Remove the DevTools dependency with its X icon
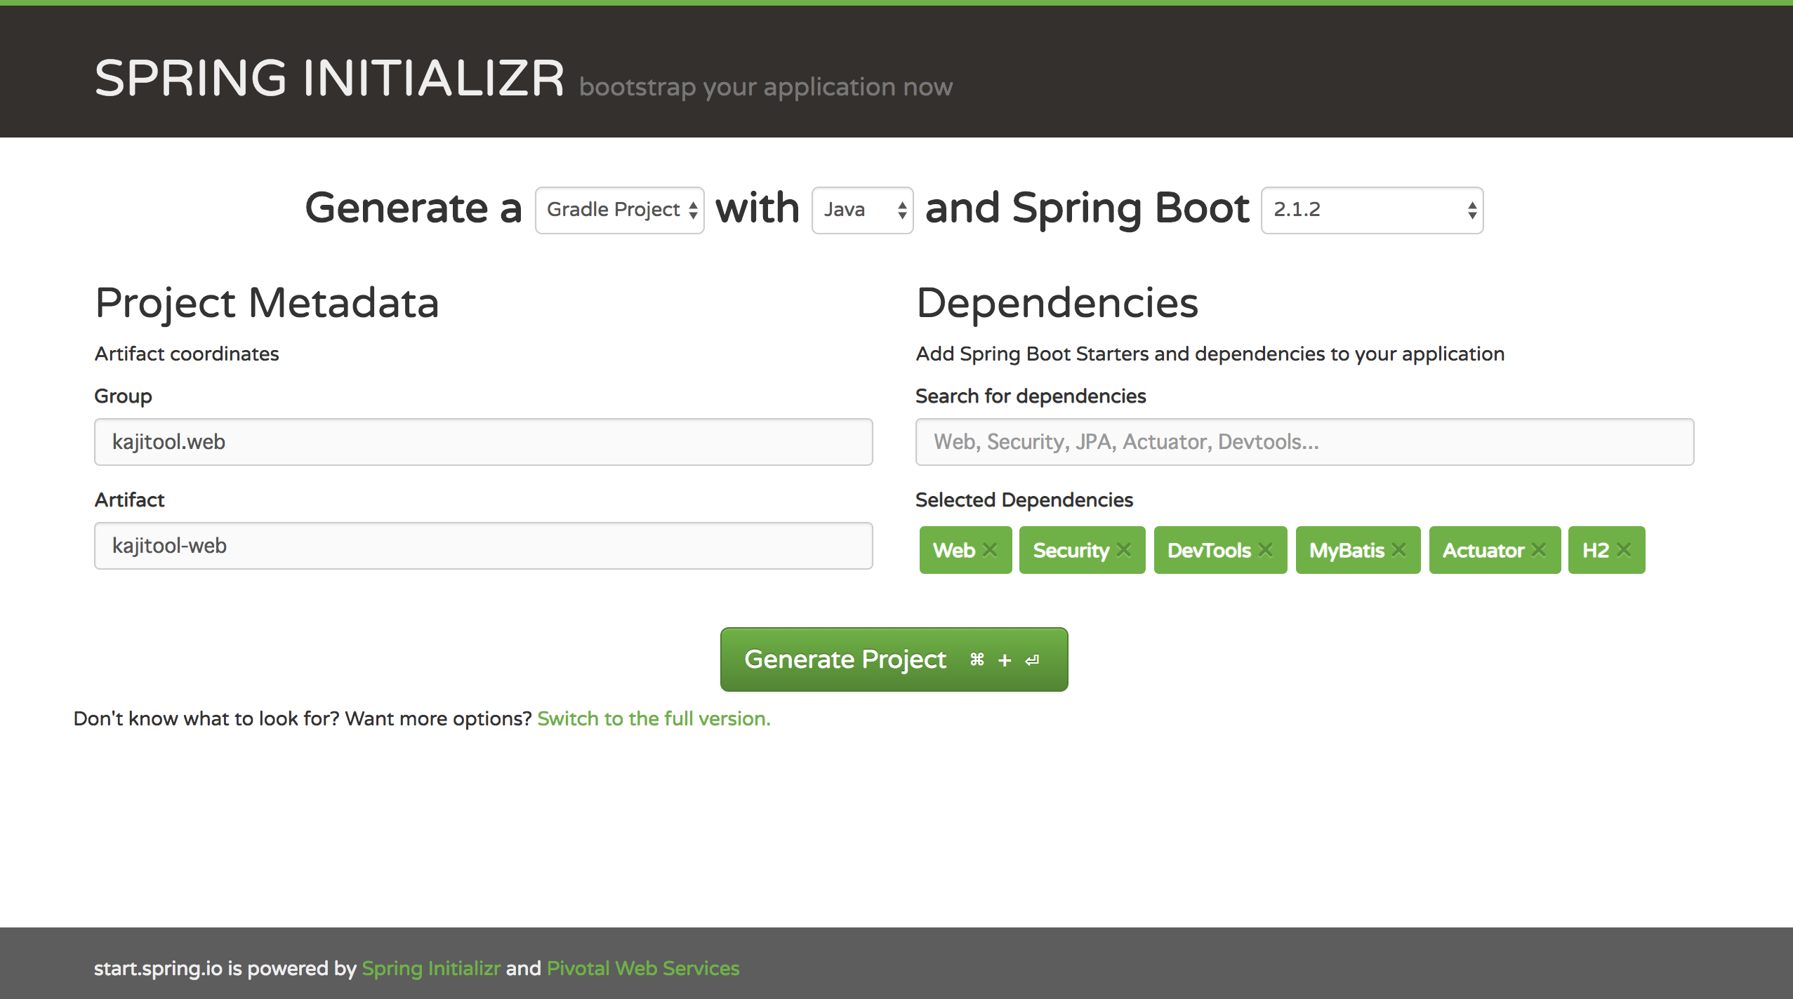The height and width of the screenshot is (999, 1793). pyautogui.click(x=1266, y=550)
